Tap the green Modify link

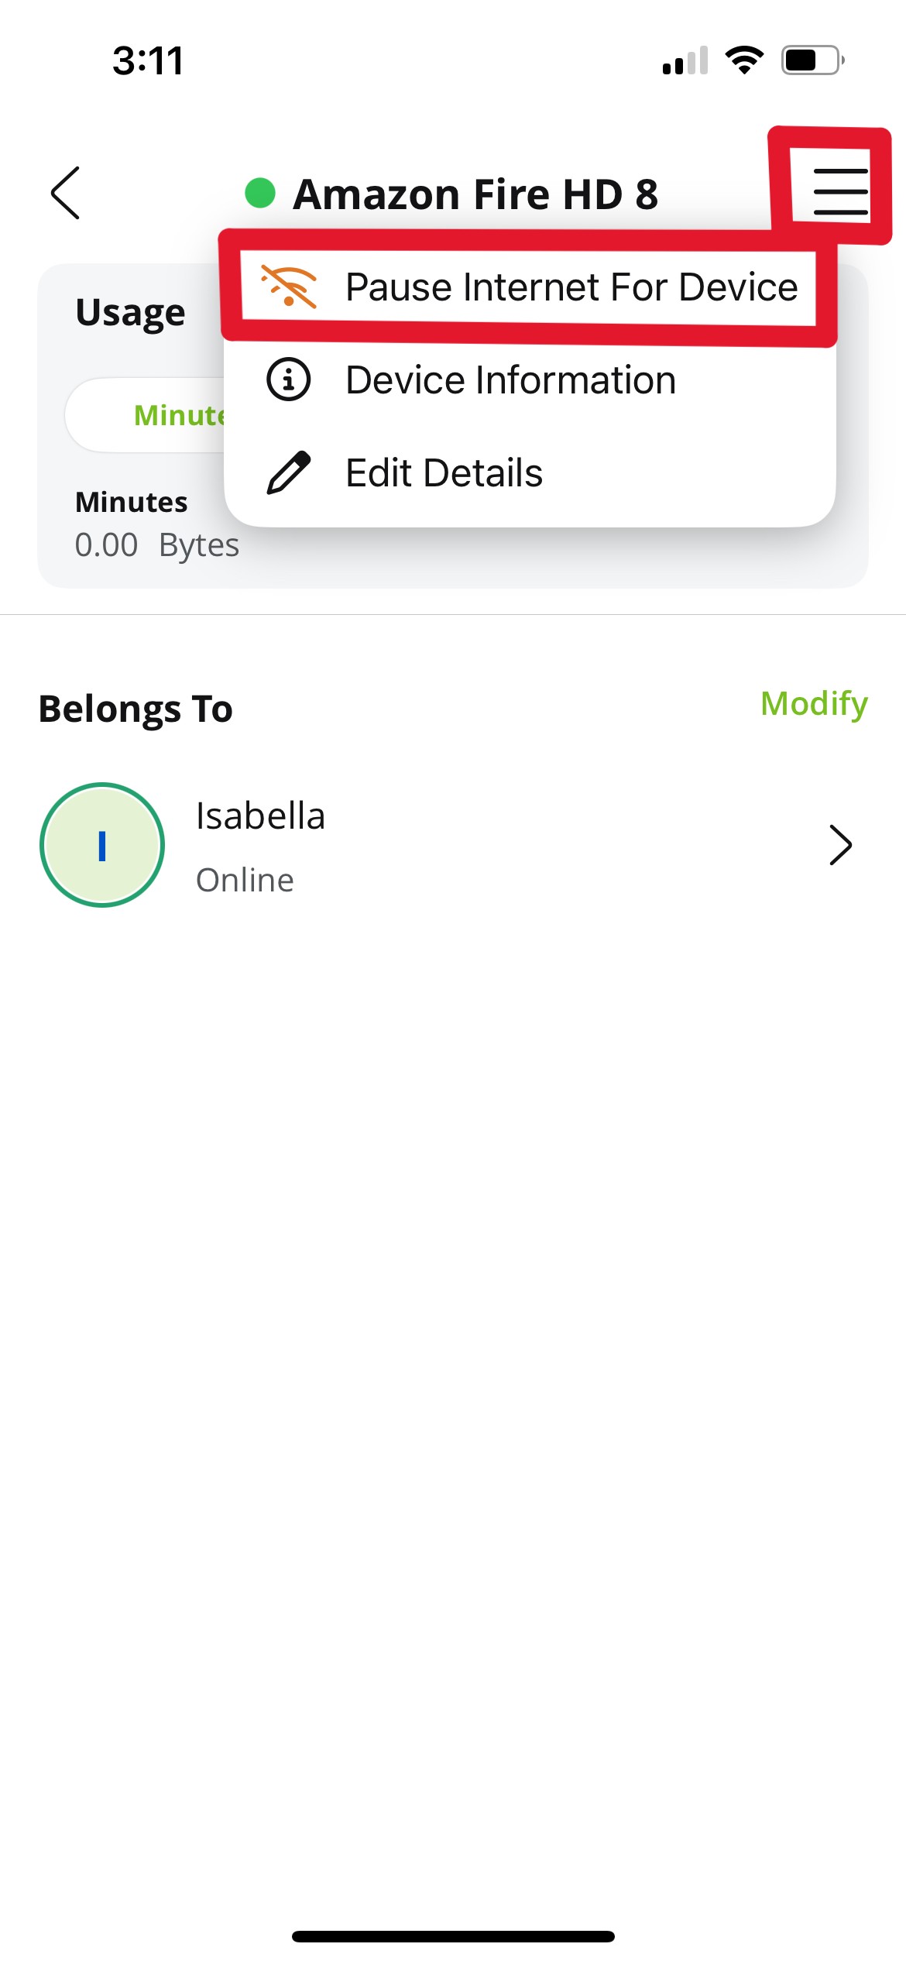pos(814,703)
